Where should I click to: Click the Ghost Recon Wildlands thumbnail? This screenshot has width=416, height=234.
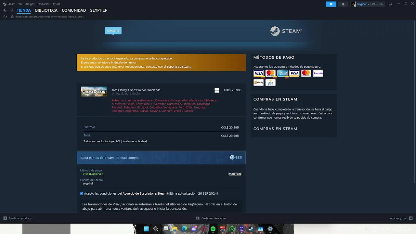pyautogui.click(x=94, y=92)
